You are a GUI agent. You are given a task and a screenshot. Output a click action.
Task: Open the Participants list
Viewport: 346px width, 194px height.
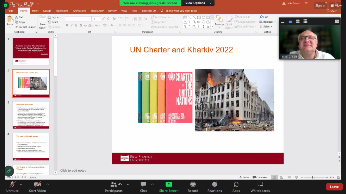tap(114, 186)
